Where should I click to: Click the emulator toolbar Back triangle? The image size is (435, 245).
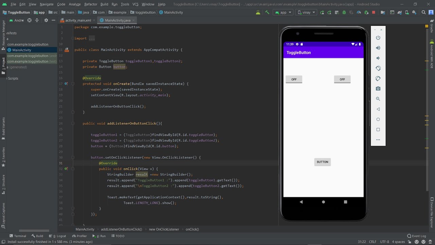(378, 109)
